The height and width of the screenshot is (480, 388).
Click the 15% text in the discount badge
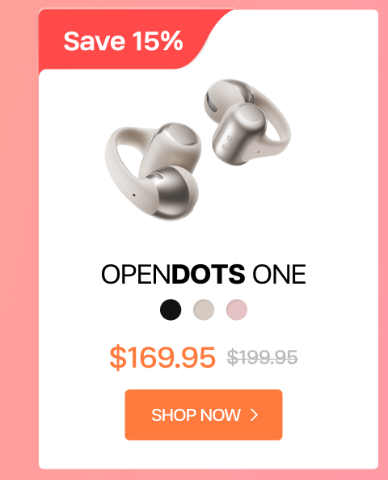click(158, 41)
